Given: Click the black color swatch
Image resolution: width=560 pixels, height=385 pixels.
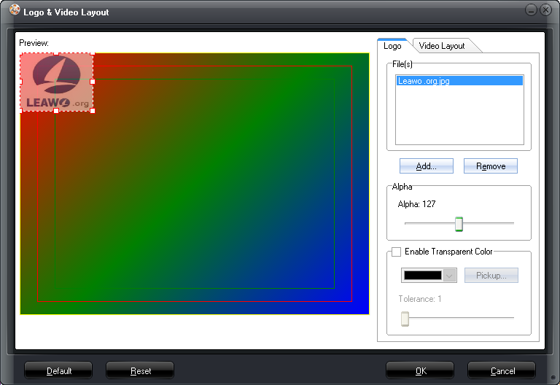Looking at the screenshot, I should (x=423, y=276).
